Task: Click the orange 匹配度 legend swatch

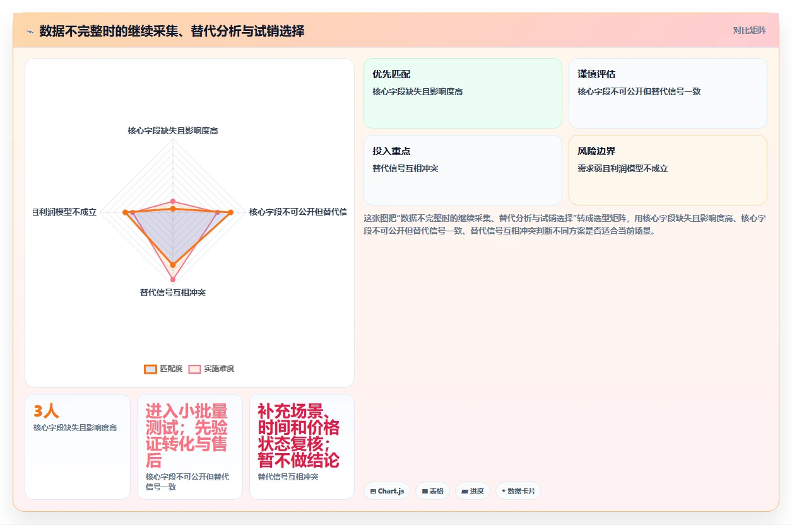Action: click(x=150, y=369)
